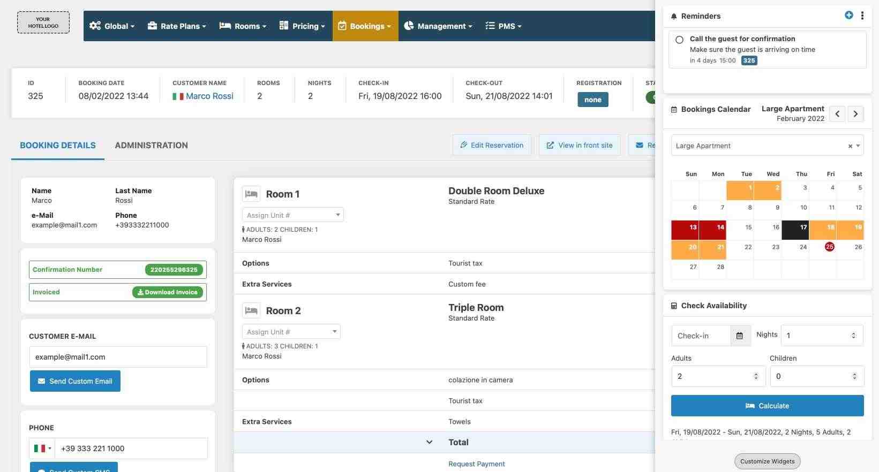Click the Bookings Calendar widget icon
Screen dimensions: 879x472
coord(674,109)
